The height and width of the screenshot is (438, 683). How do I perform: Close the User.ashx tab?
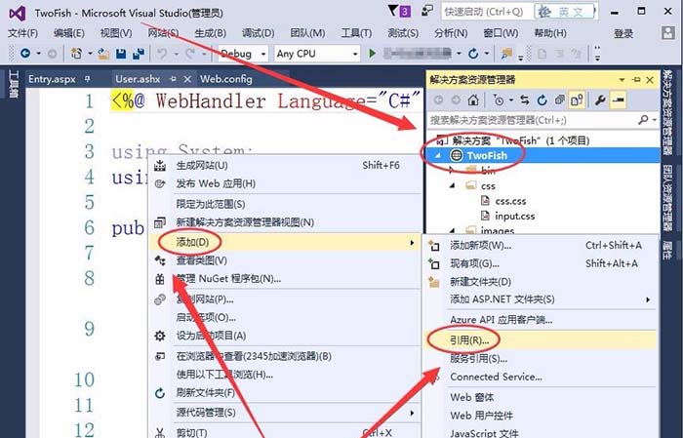tap(187, 79)
